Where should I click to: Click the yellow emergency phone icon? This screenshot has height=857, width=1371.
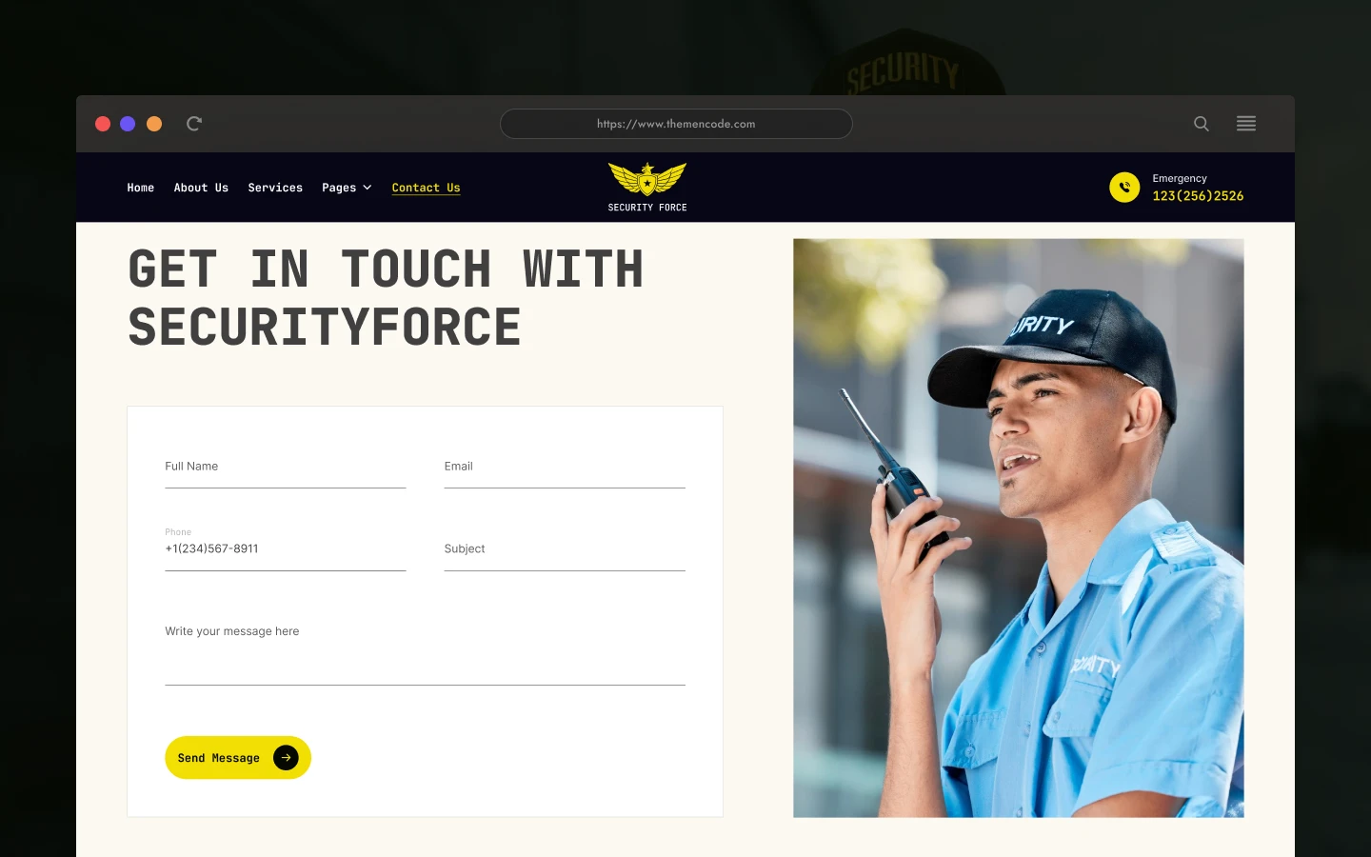pyautogui.click(x=1124, y=188)
